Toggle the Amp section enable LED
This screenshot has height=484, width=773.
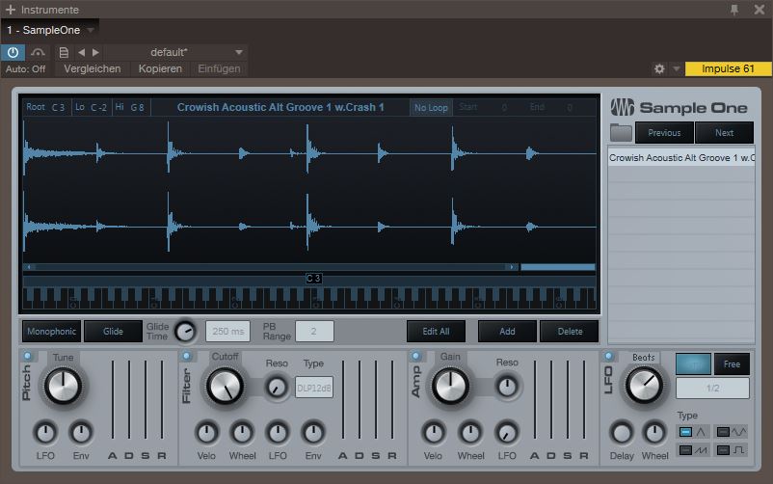click(416, 356)
